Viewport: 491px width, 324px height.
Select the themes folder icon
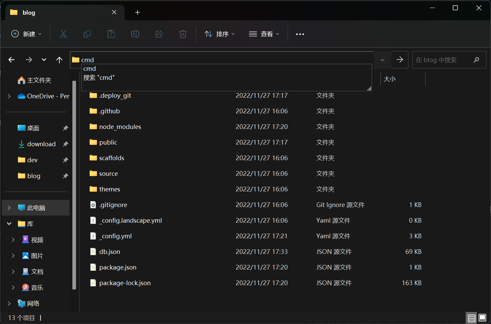pyautogui.click(x=93, y=189)
